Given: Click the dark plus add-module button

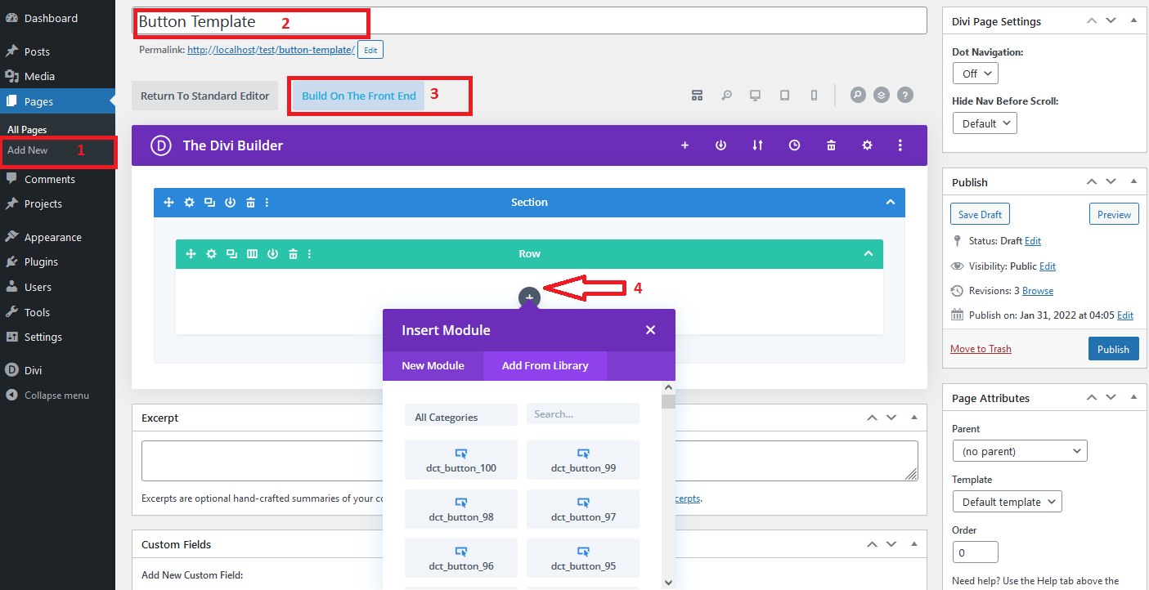Looking at the screenshot, I should click(529, 298).
